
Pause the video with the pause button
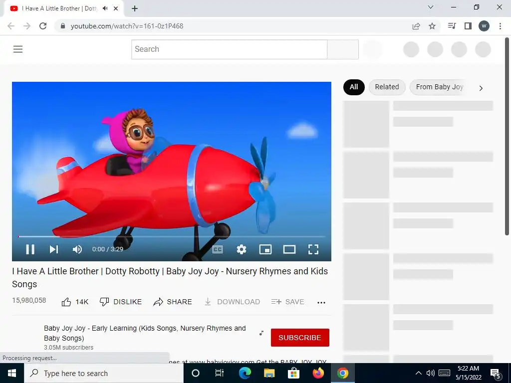click(x=30, y=249)
